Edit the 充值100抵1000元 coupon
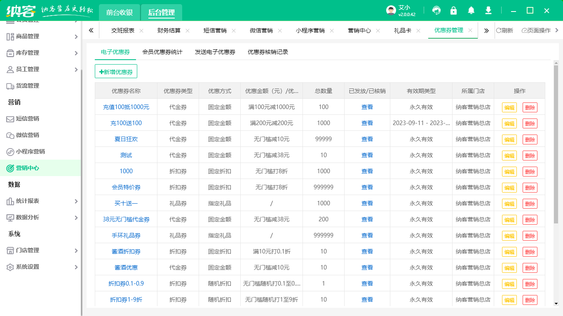The height and width of the screenshot is (316, 563). coord(509,107)
